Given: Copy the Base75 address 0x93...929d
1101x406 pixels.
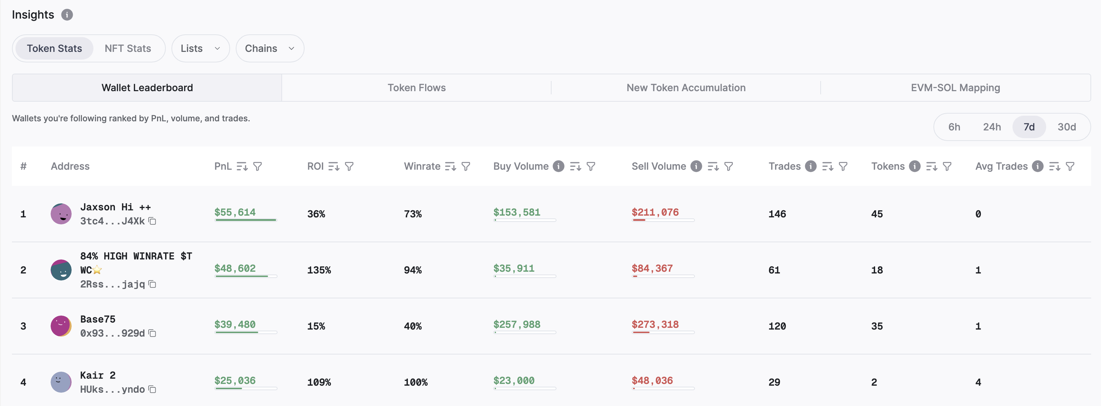Looking at the screenshot, I should tap(152, 333).
